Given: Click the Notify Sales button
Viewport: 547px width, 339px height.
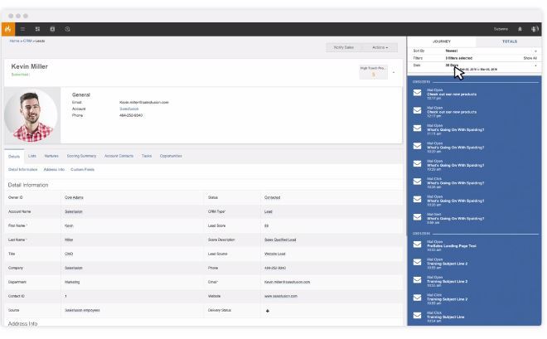Looking at the screenshot, I should pyautogui.click(x=343, y=47).
